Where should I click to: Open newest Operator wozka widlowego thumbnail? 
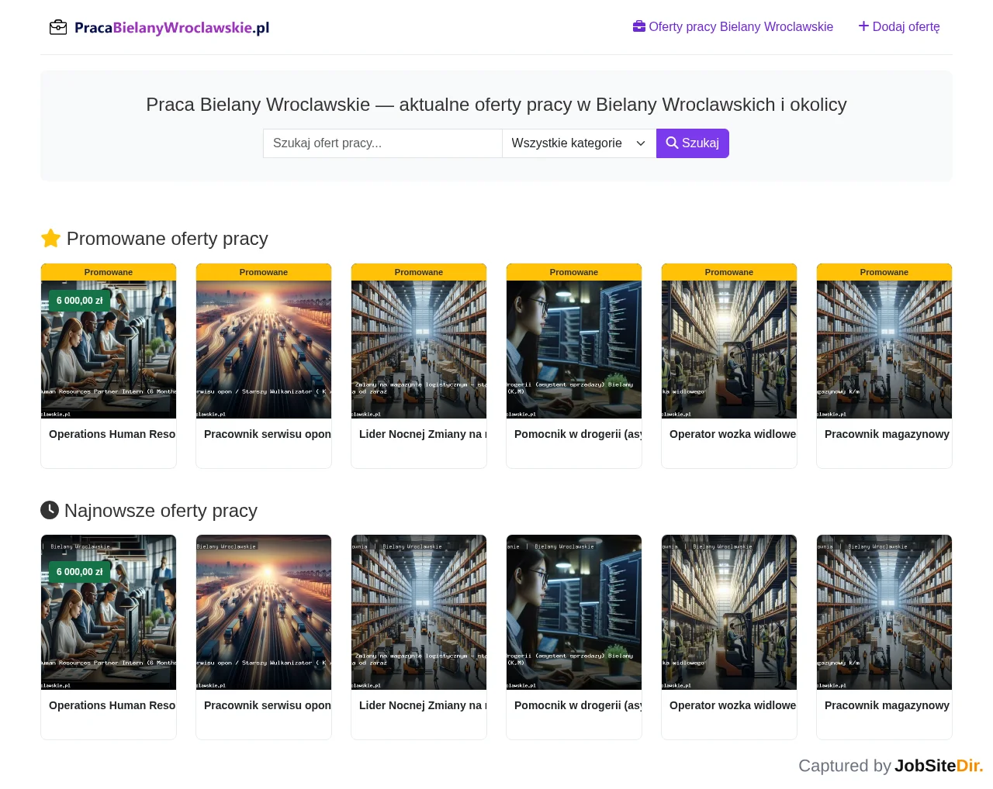(729, 612)
